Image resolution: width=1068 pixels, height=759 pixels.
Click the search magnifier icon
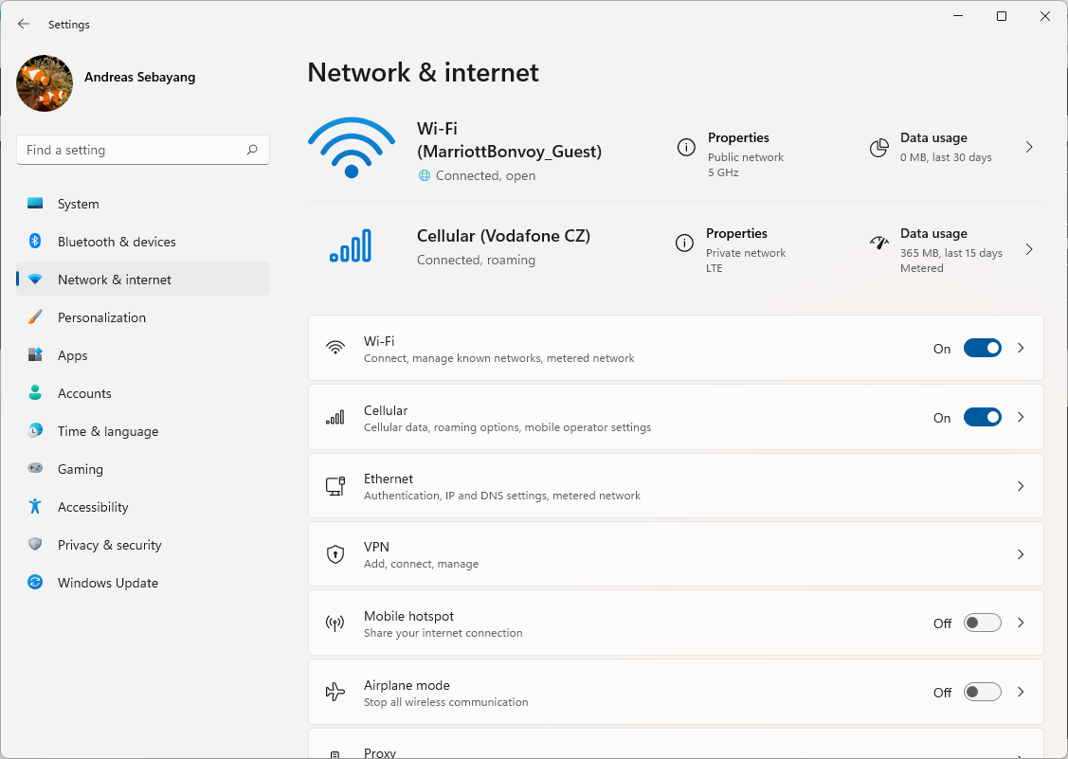coord(252,150)
